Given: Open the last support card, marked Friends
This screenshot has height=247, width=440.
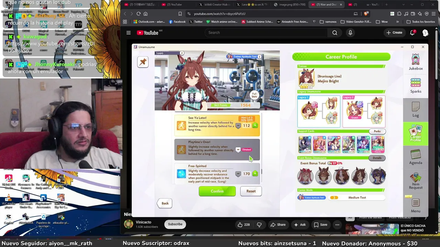Looking at the screenshot, I should (378, 144).
